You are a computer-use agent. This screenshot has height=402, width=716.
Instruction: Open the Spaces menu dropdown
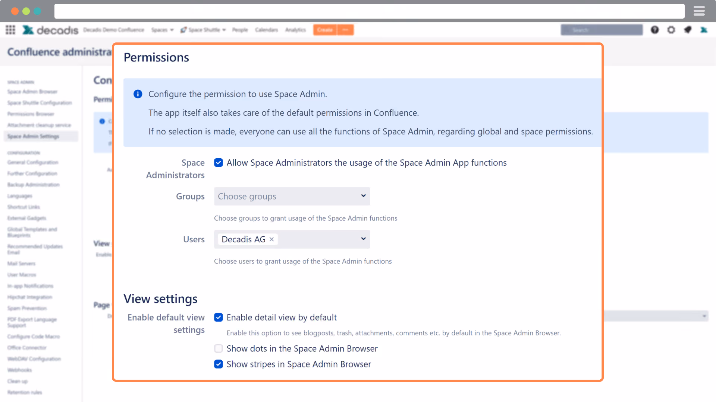pyautogui.click(x=162, y=30)
